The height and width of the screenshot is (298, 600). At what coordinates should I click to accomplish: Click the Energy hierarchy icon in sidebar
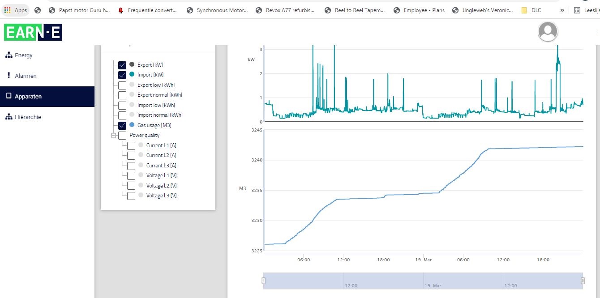(8, 55)
